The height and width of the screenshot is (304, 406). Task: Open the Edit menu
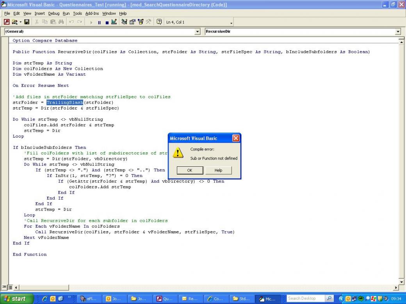(x=16, y=13)
